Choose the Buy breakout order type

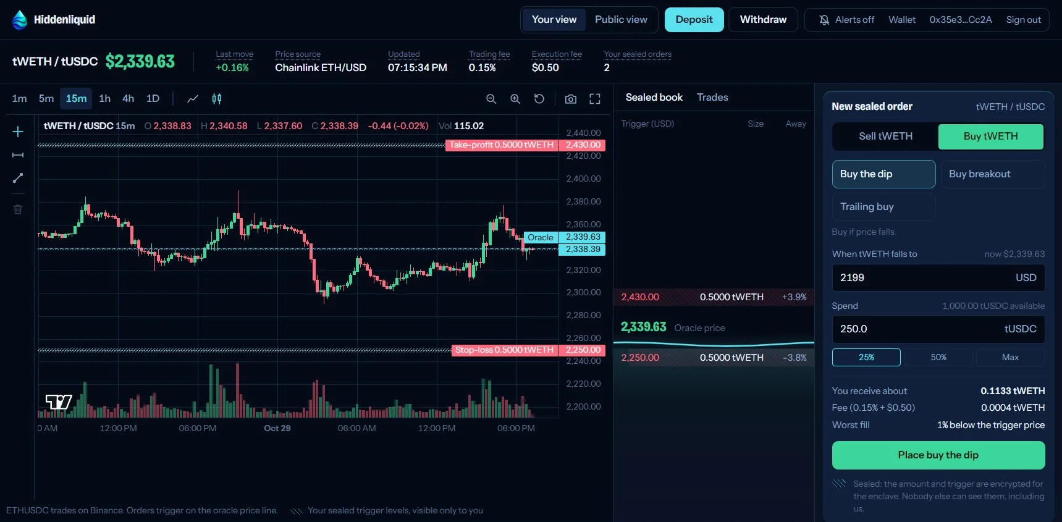(x=993, y=174)
